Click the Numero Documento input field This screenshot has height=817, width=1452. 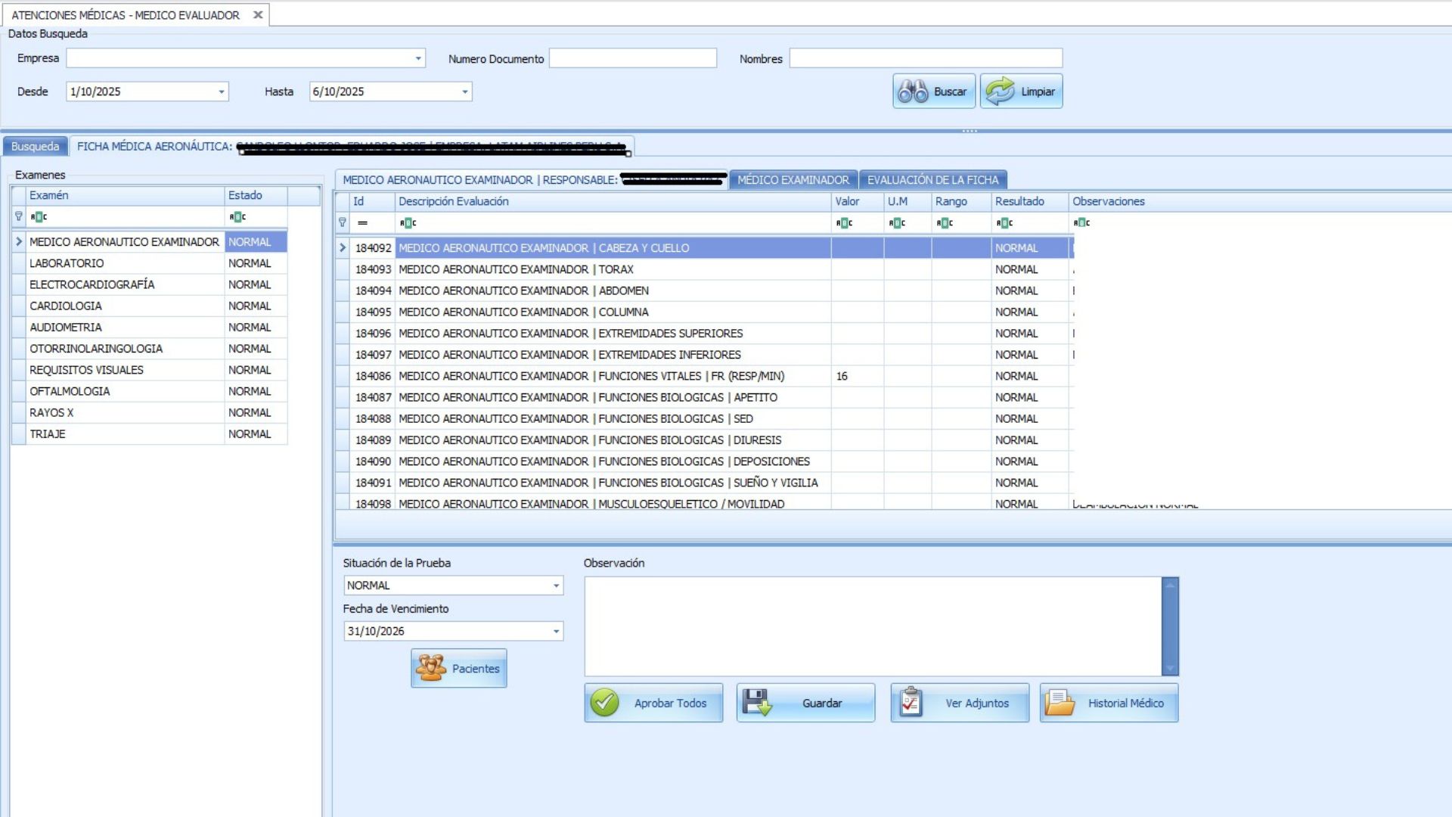click(x=632, y=58)
